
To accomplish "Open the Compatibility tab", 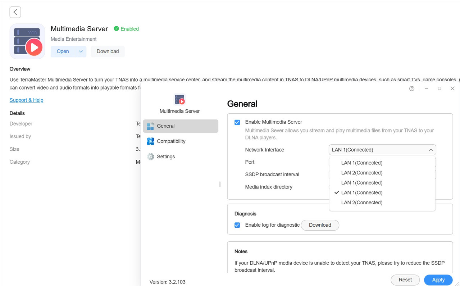I will (x=181, y=141).
